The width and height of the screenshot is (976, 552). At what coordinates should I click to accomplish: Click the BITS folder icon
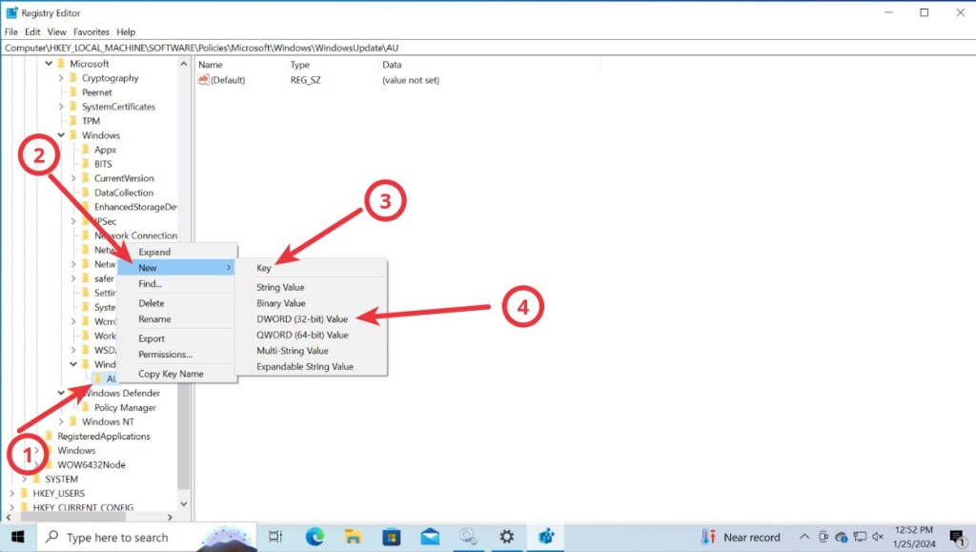[86, 164]
